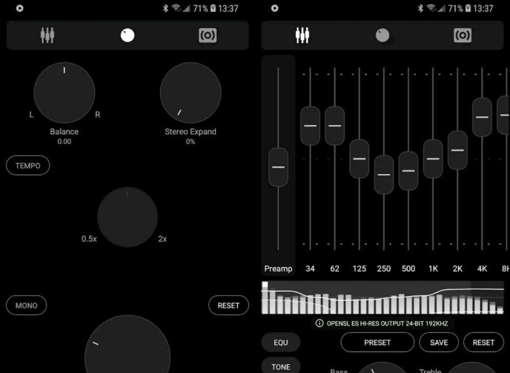
Task: Click the 4K frequency label
Action: click(x=482, y=269)
